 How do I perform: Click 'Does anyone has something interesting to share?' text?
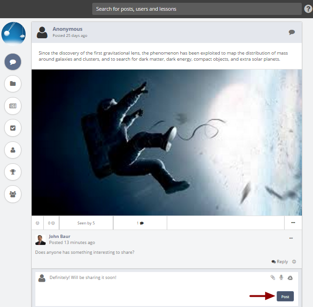click(x=85, y=252)
